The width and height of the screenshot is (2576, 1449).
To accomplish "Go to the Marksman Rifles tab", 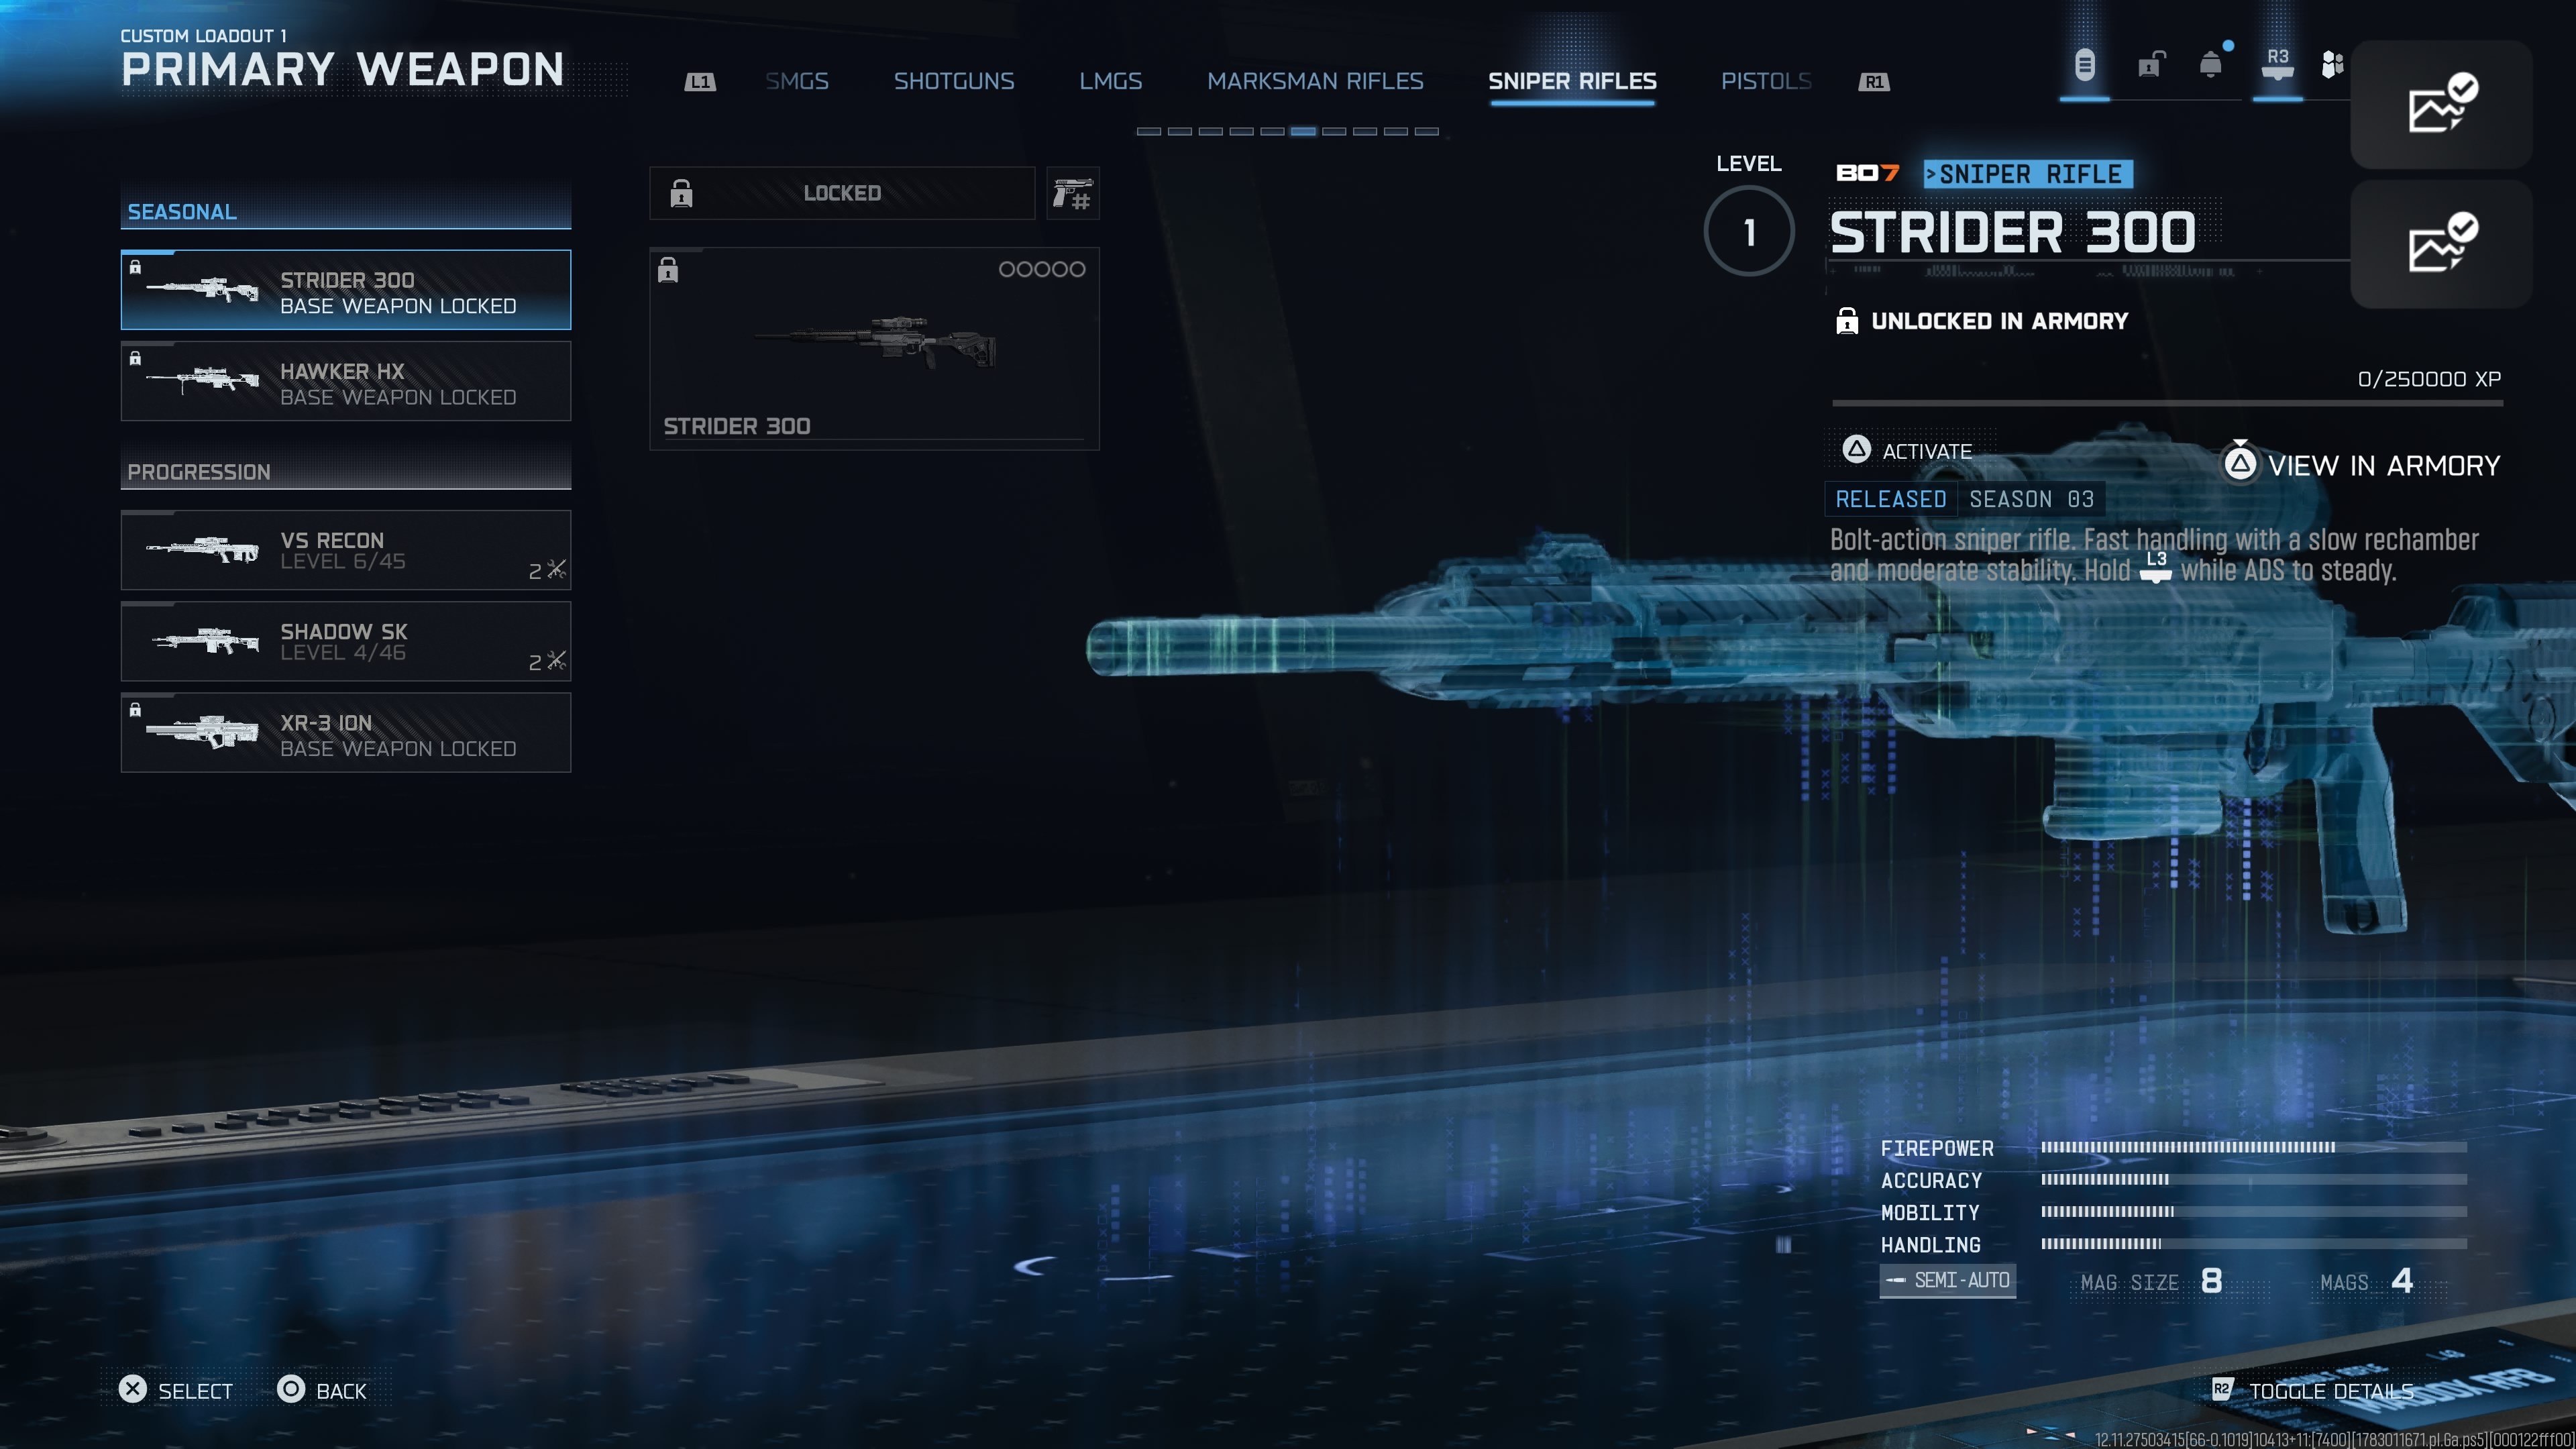I will 1315,81.
